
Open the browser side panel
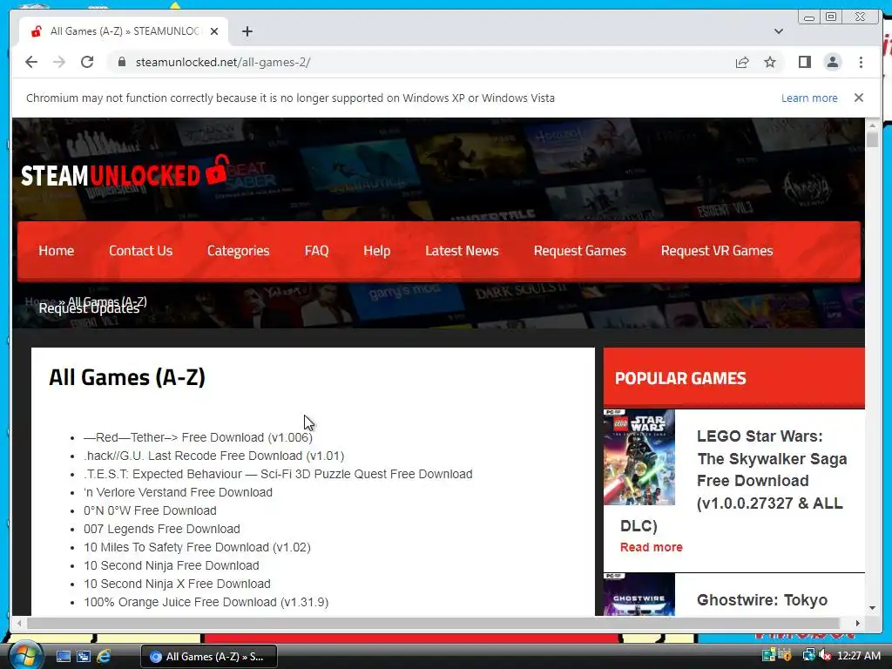[804, 62]
